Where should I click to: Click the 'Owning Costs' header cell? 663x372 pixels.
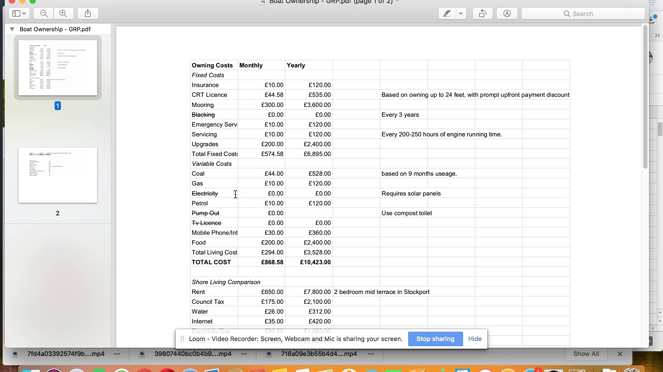pos(212,65)
